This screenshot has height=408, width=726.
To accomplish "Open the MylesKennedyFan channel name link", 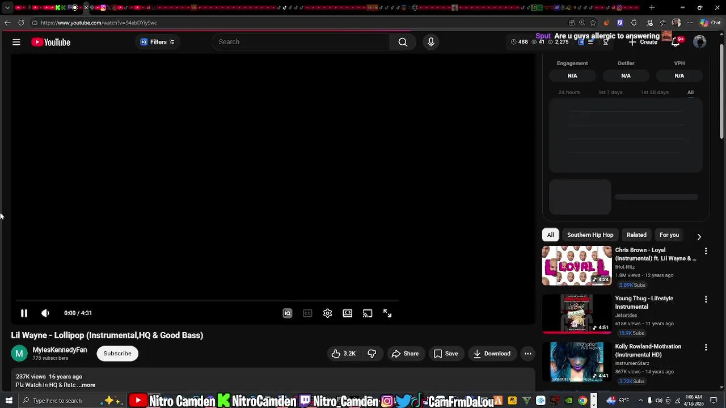I will click(x=60, y=350).
